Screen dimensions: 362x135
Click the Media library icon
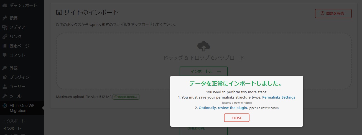(x=4, y=27)
